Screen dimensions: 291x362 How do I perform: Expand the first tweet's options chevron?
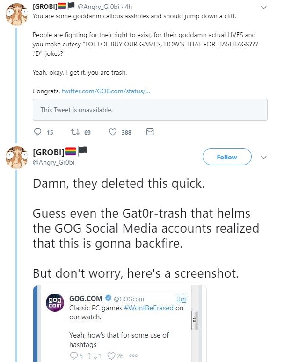click(263, 8)
